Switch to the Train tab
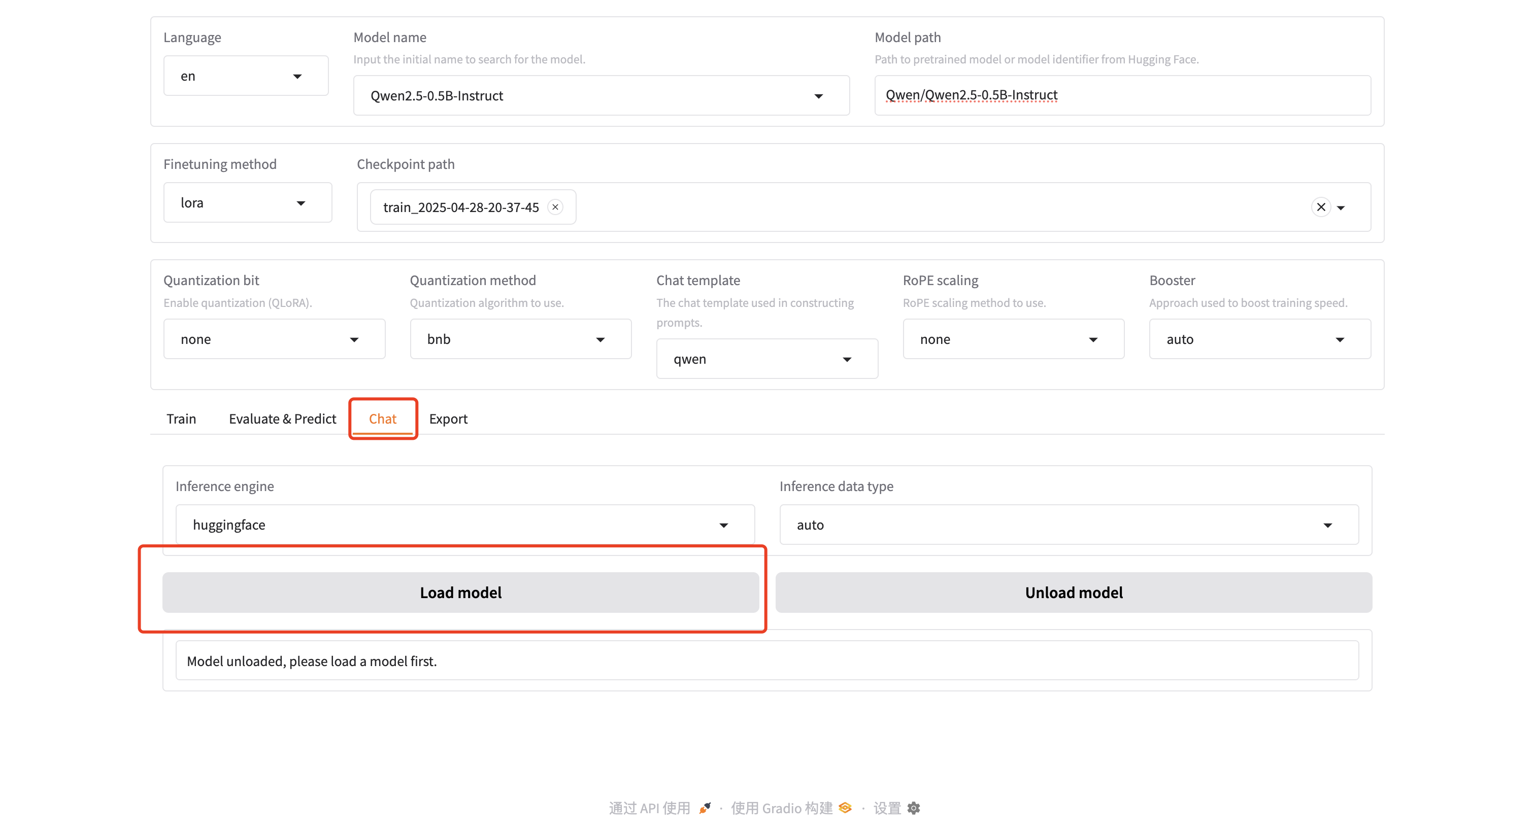The height and width of the screenshot is (835, 1535). pos(181,418)
